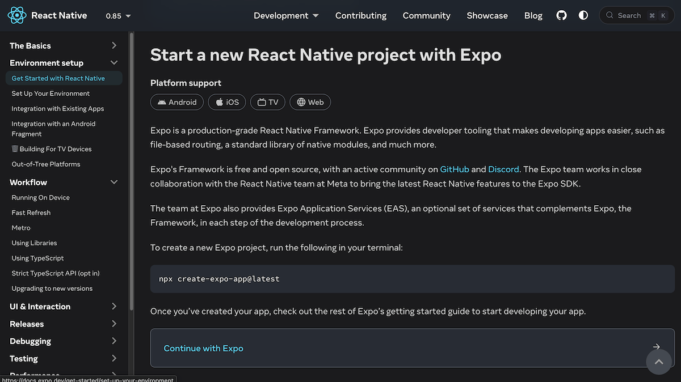
Task: Go to the Blog page
Action: pos(533,15)
